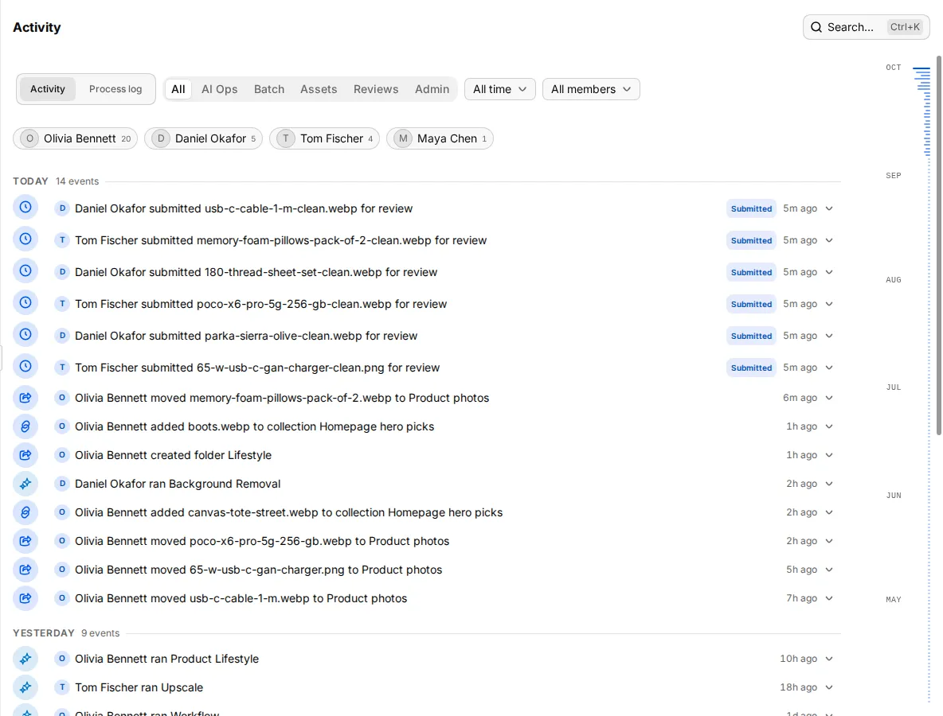Click the link icon for canvas-tote-street.webp event
The width and height of the screenshot is (943, 716).
25,512
